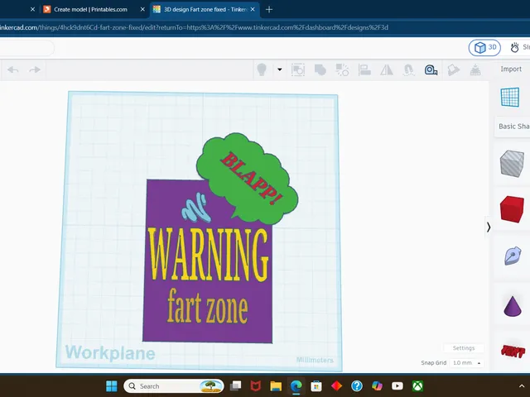Switch to Create model Printables.com tab
530x397 pixels.
[x=90, y=9]
